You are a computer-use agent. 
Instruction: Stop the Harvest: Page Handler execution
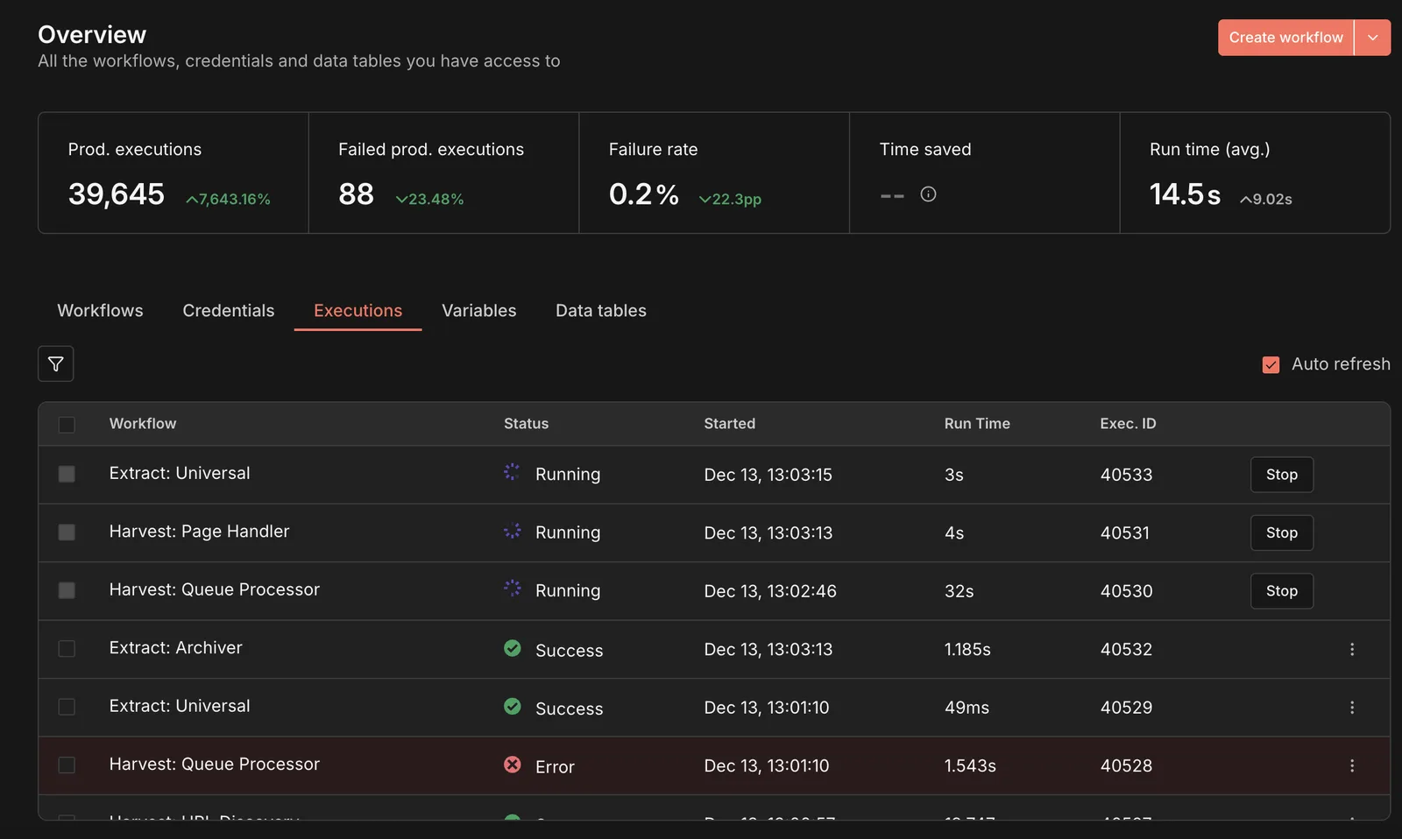point(1282,532)
